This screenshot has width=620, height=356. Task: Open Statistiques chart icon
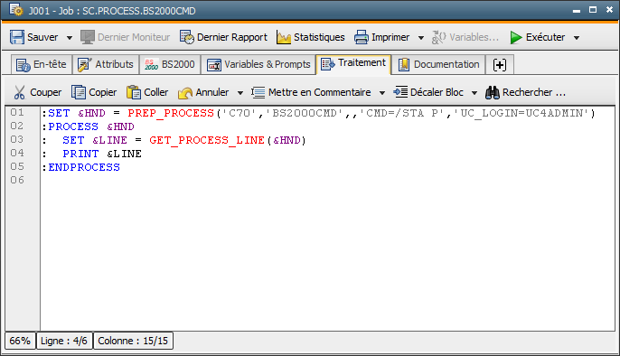(x=284, y=37)
